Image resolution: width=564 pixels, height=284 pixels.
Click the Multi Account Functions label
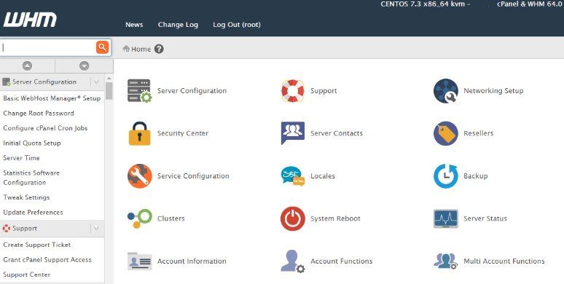pos(504,261)
